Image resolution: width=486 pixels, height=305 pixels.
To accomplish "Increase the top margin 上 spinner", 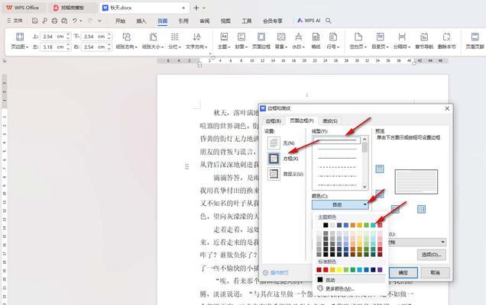I will (68, 34).
